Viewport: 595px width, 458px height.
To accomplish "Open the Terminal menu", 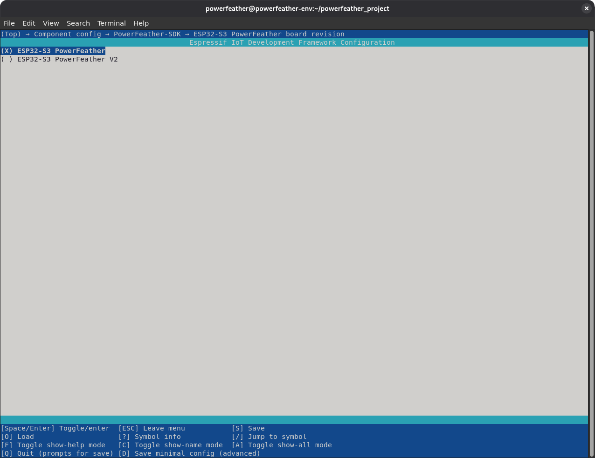I will pyautogui.click(x=111, y=23).
